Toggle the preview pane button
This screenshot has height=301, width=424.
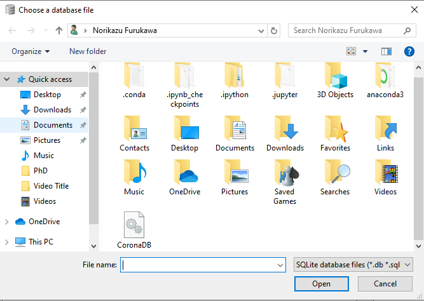[x=386, y=51]
